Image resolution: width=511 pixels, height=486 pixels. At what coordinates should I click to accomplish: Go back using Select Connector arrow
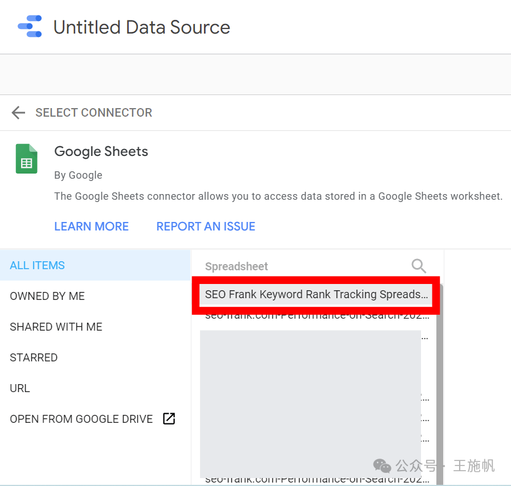pyautogui.click(x=18, y=113)
